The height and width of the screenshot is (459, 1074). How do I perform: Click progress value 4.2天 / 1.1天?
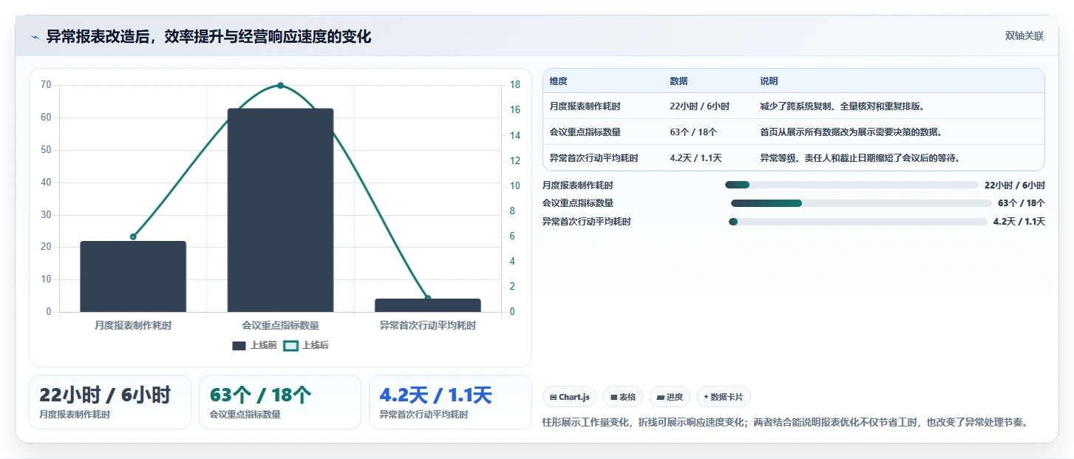pyautogui.click(x=1019, y=222)
